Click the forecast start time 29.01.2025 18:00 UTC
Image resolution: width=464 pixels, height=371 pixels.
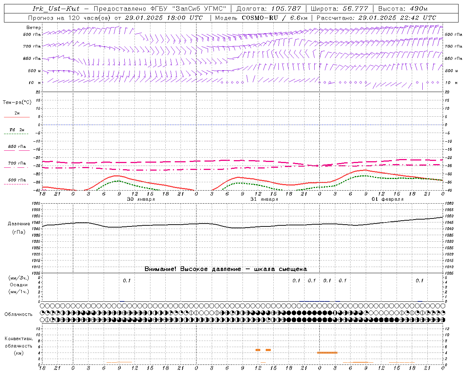[163, 18]
